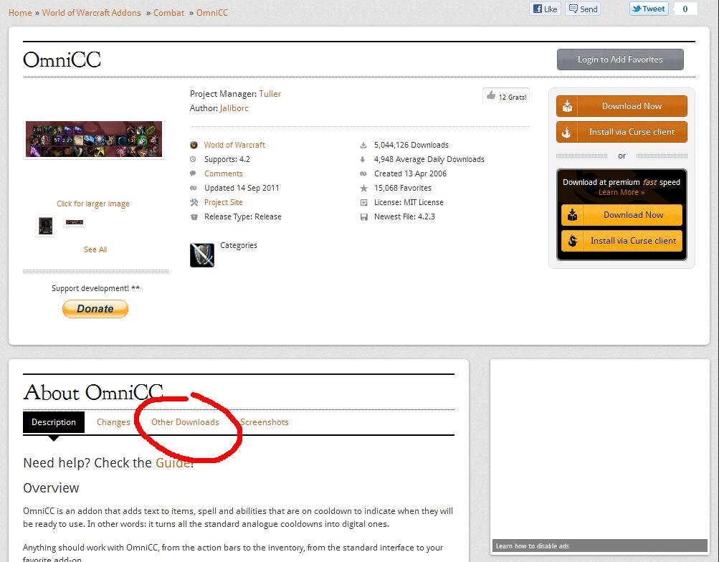Image resolution: width=719 pixels, height=562 pixels.
Task: Click the tools icon beside Project Site
Action: 194,202
